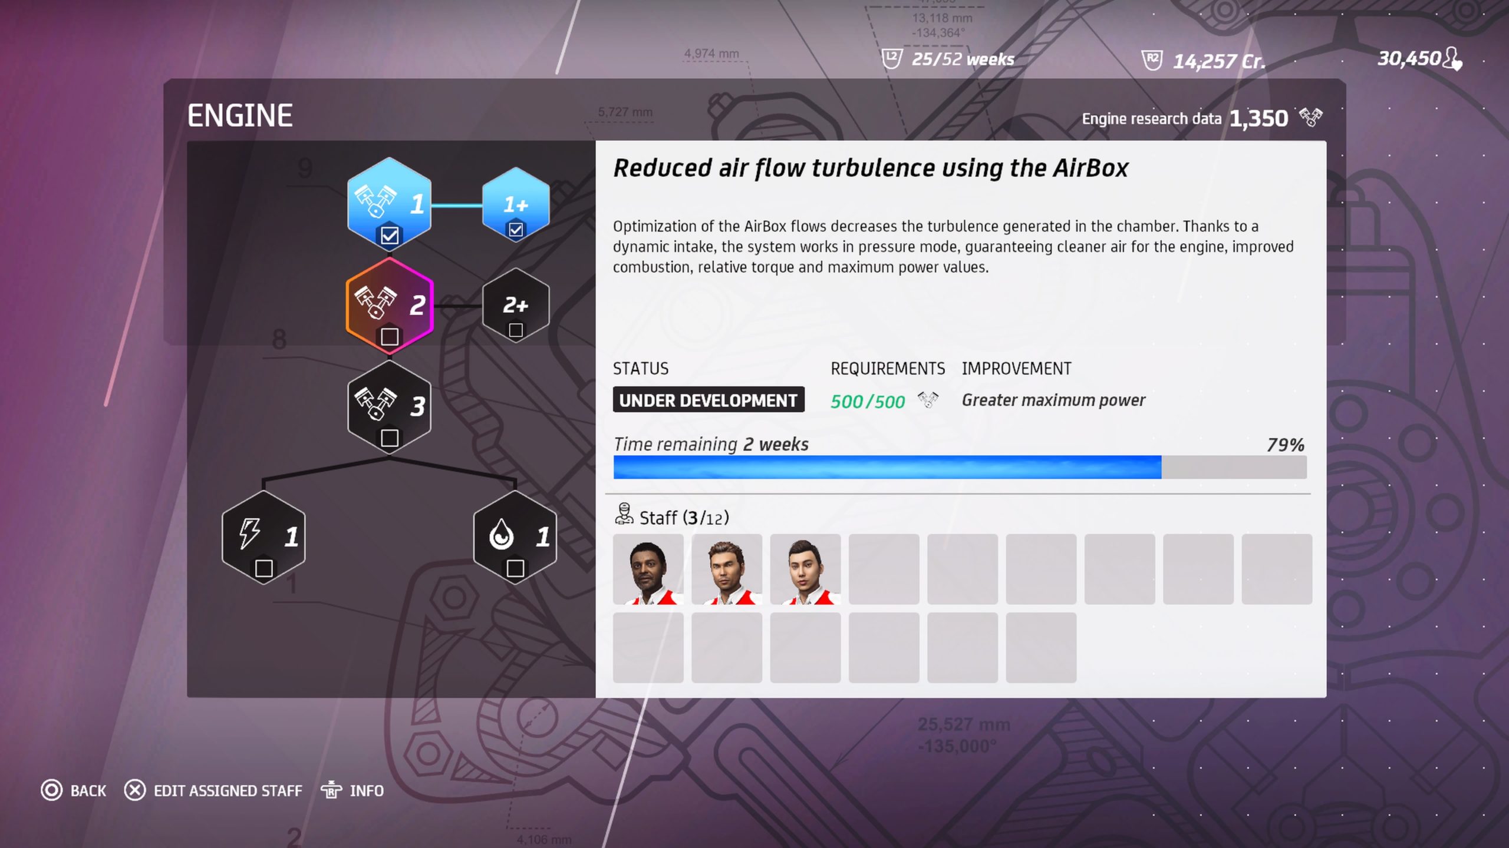
Task: Click the empty checkbox on Engine 3 node
Action: click(x=389, y=438)
